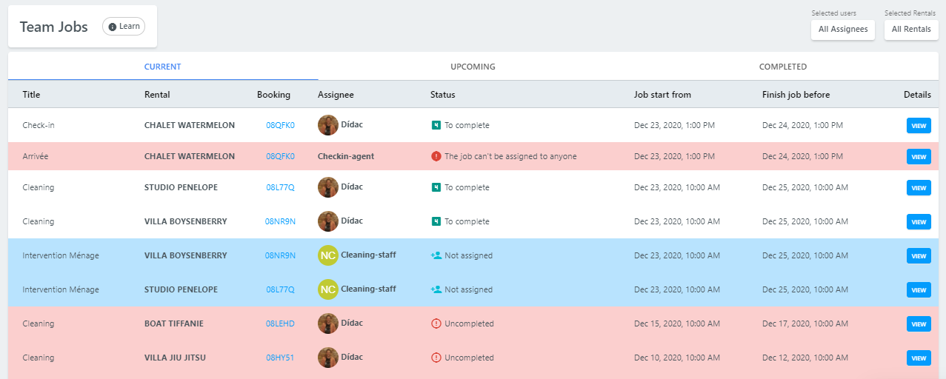The image size is (946, 379).
Task: Open booking link 08HY51
Action: click(280, 358)
